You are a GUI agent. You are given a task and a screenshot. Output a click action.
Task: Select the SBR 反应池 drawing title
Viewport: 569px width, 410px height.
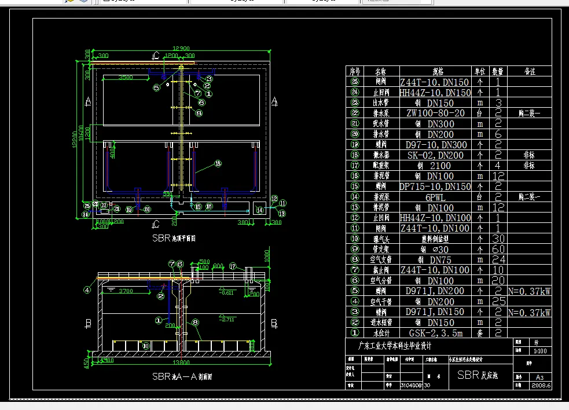tap(478, 375)
